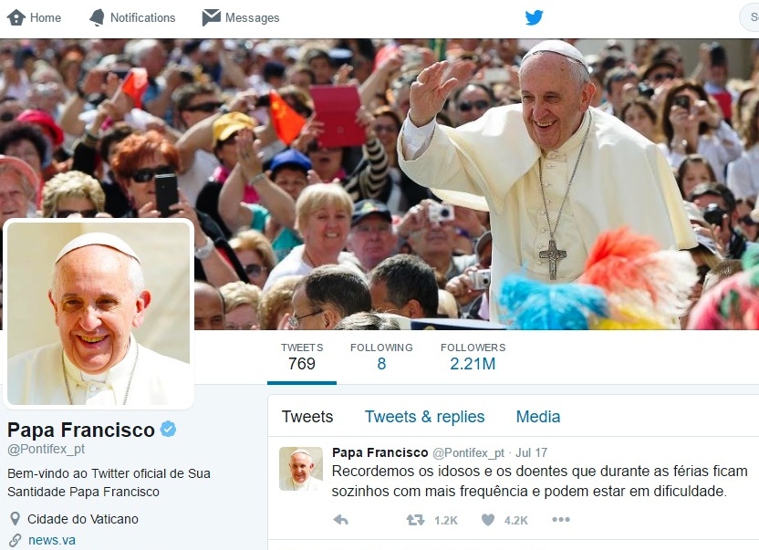Open Notifications bell icon
The width and height of the screenshot is (759, 550).
tap(97, 17)
